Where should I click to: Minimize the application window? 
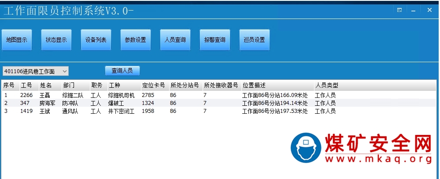(413, 11)
